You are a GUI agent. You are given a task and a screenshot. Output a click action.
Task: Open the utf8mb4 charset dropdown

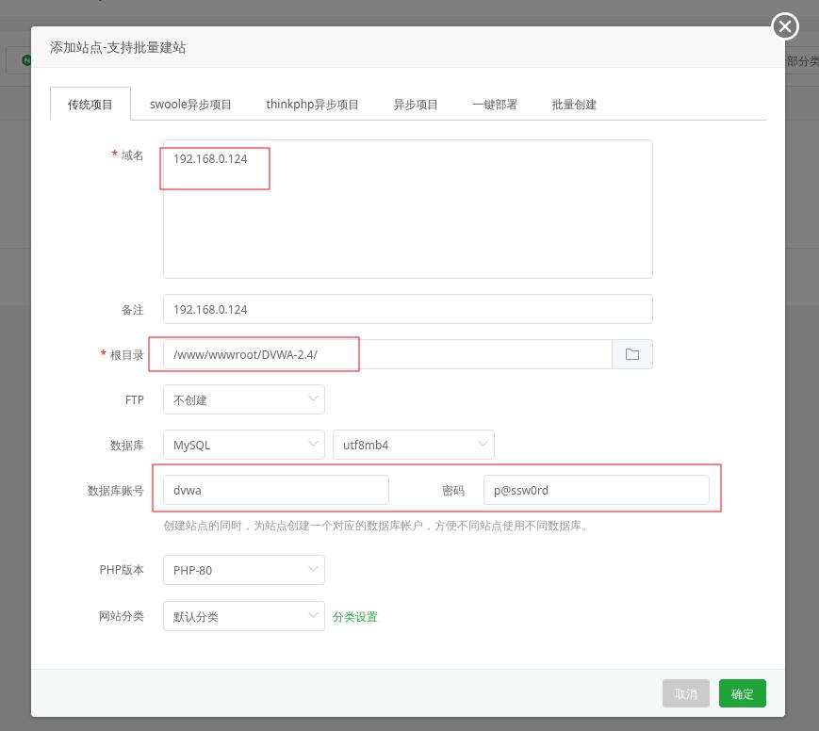pos(413,445)
